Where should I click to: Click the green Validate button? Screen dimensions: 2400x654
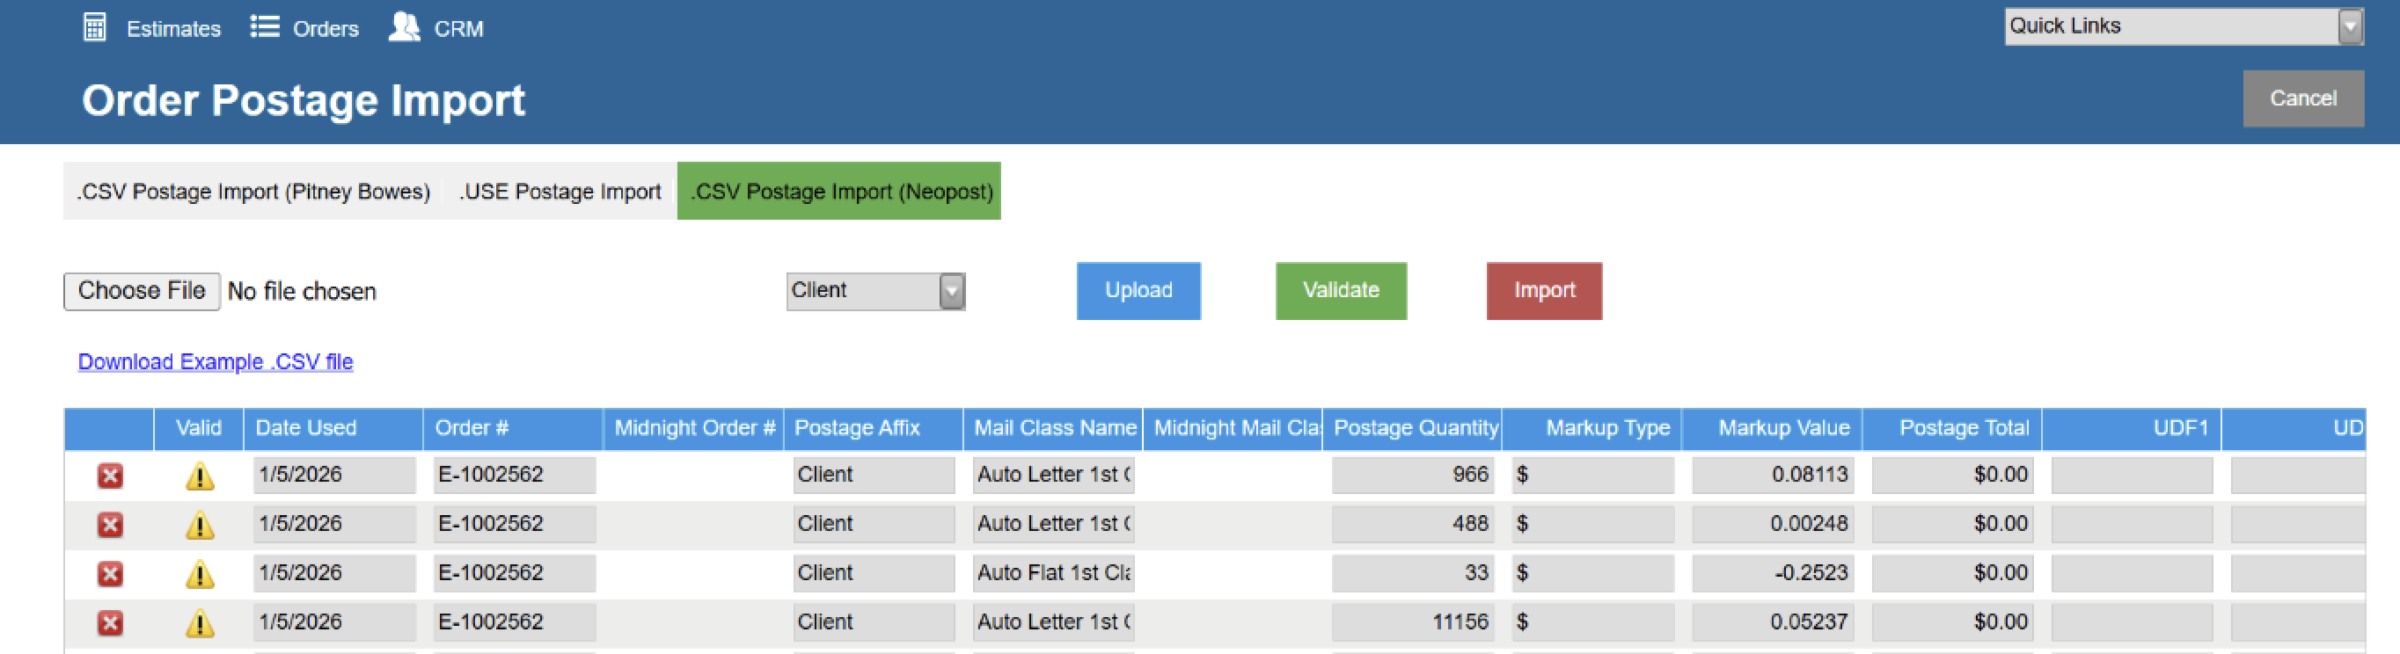pyautogui.click(x=1341, y=291)
